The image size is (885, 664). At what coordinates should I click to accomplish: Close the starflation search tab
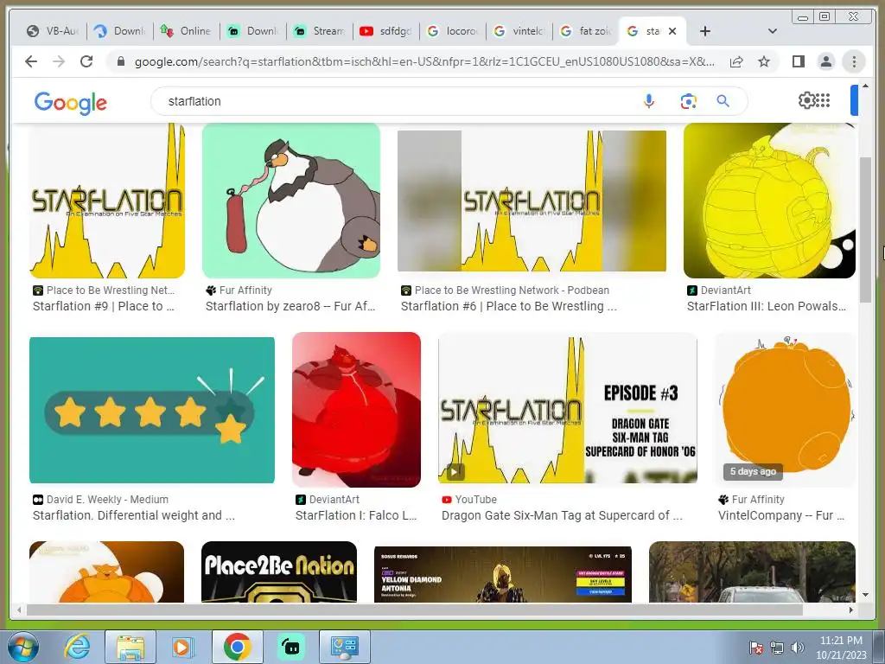pos(672,31)
